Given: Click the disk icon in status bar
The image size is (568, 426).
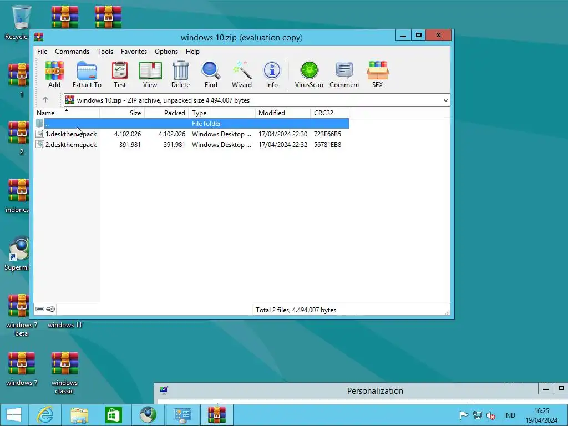Looking at the screenshot, I should coord(40,309).
